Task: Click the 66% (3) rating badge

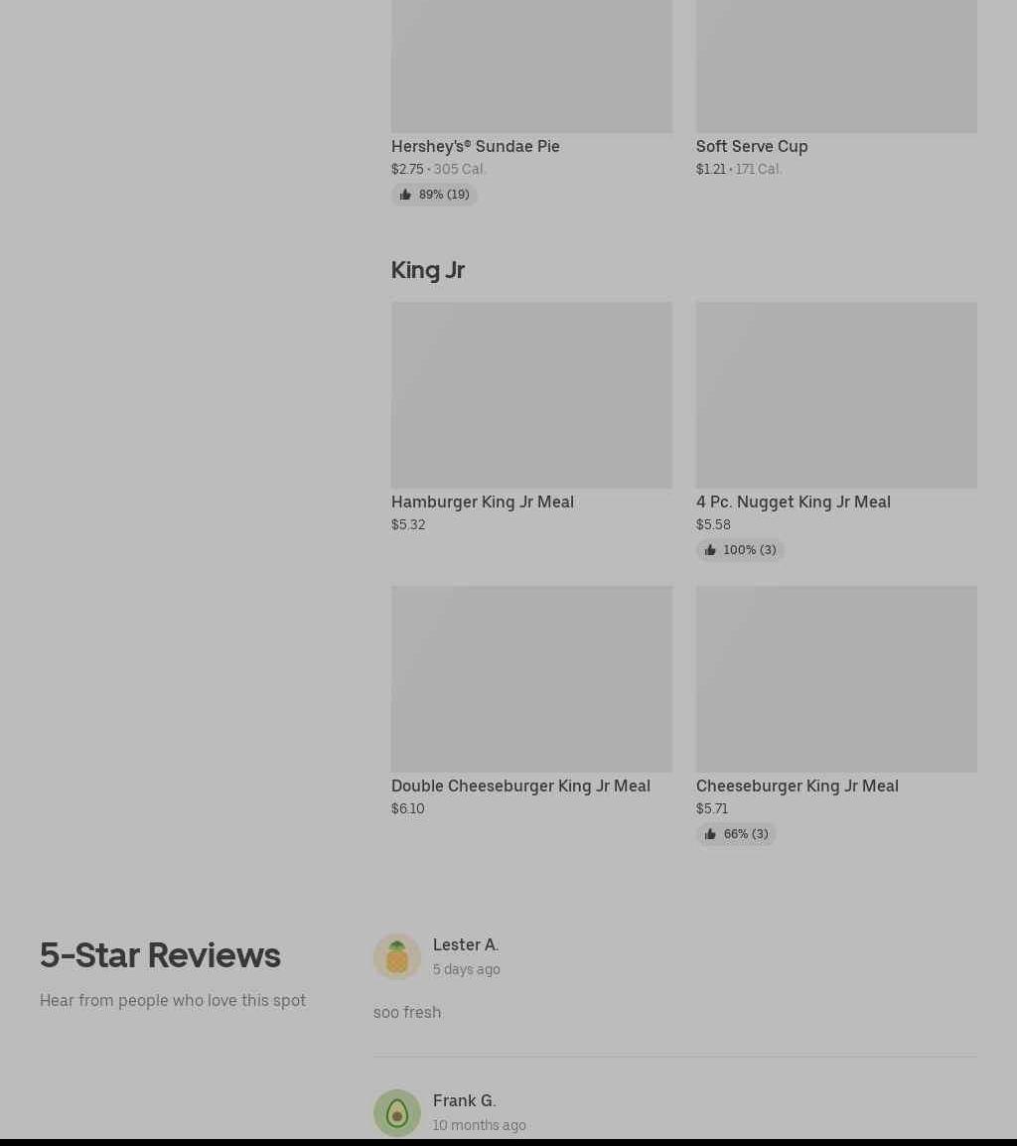Action: pos(736,834)
